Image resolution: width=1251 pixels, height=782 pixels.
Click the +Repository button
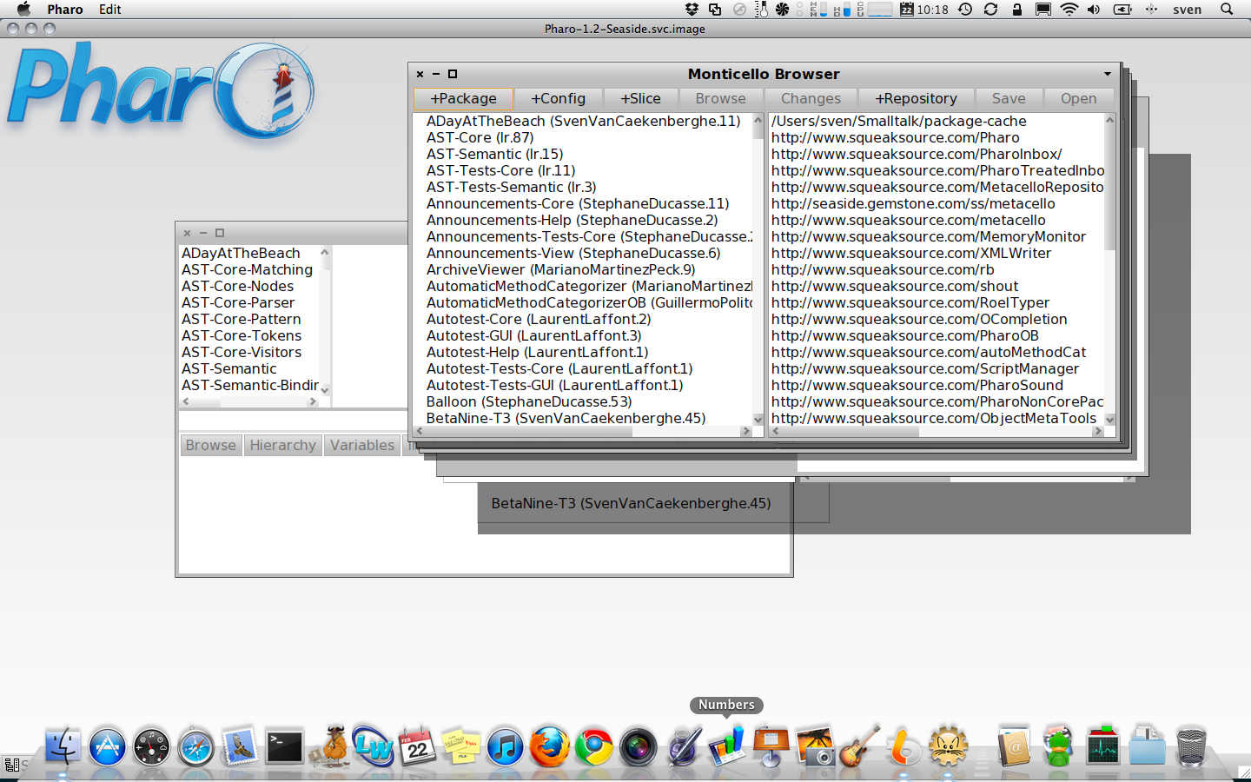(916, 99)
